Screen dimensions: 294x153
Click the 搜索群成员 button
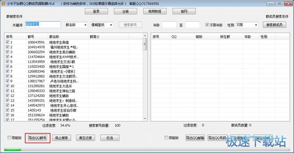[274, 25]
